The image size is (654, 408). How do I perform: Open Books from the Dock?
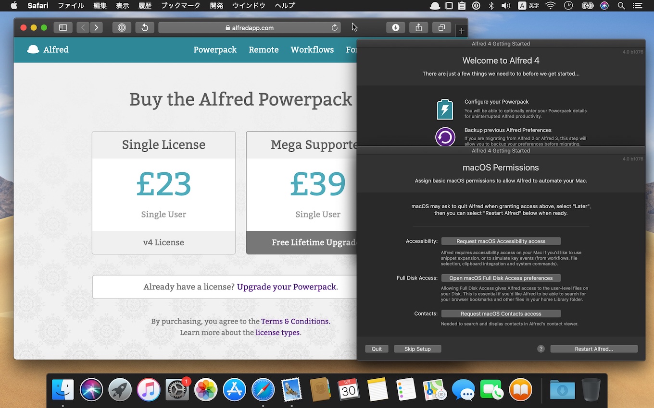tap(520, 389)
